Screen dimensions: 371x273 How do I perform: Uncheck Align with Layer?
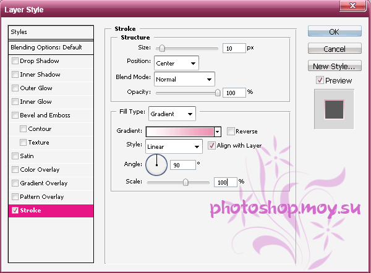[211, 145]
